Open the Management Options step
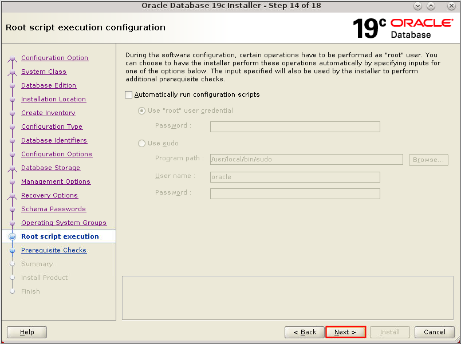This screenshot has width=461, height=344. tap(56, 181)
